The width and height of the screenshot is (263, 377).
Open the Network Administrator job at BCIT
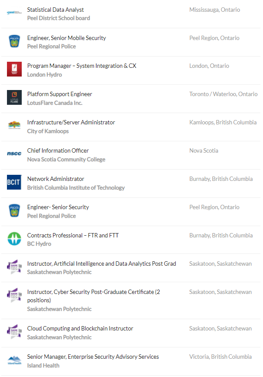(x=56, y=179)
